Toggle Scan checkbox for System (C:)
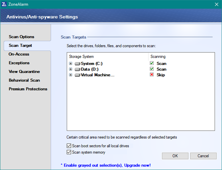The image size is (222, 170). pyautogui.click(x=152, y=63)
